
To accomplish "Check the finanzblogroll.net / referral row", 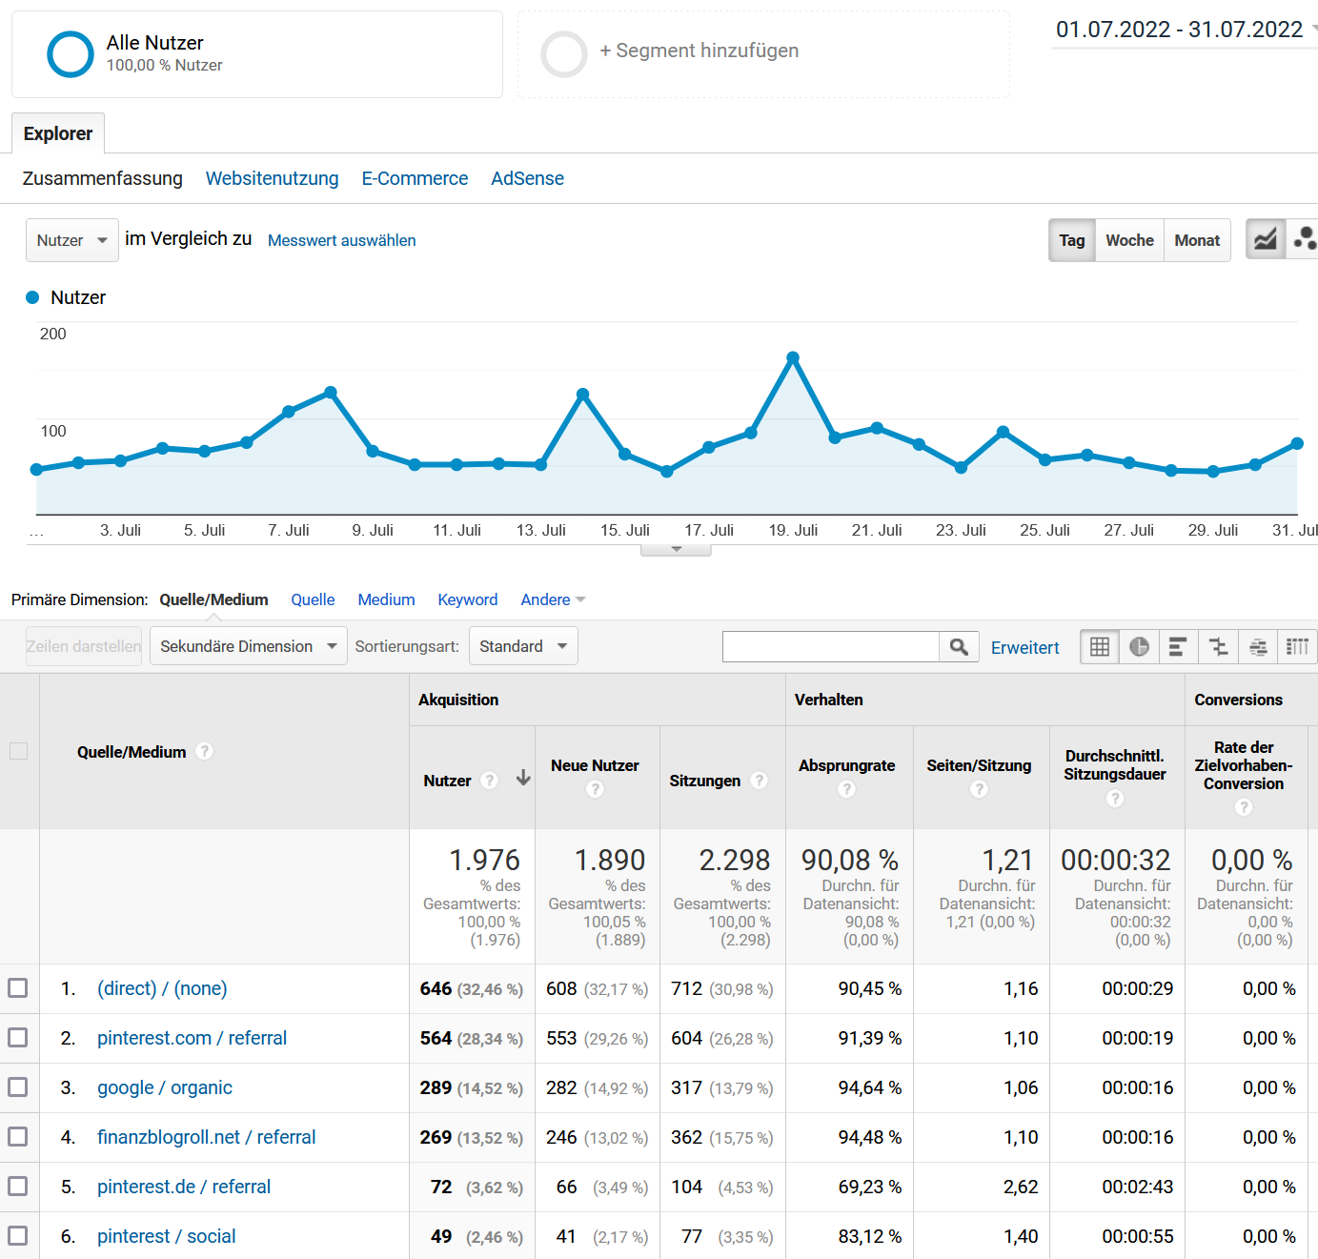I will (18, 1136).
